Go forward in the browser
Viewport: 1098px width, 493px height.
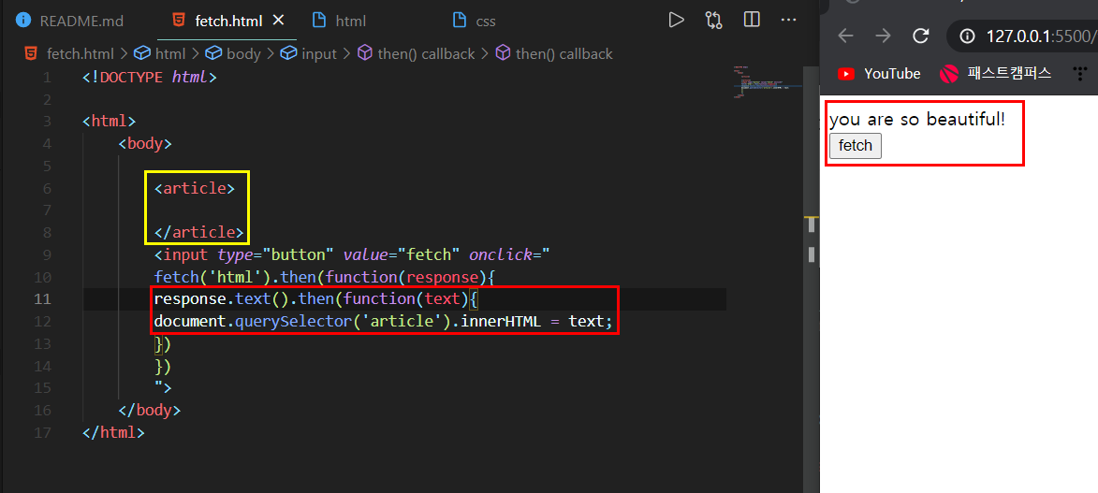tap(883, 36)
